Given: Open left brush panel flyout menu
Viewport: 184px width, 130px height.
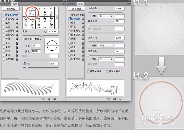Looking at the screenshot, I should coord(63,4).
